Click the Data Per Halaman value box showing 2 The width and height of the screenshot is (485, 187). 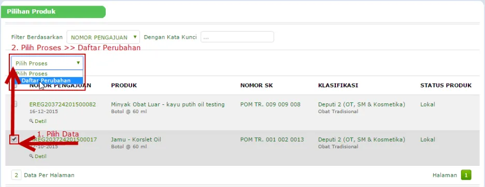[x=17, y=175]
